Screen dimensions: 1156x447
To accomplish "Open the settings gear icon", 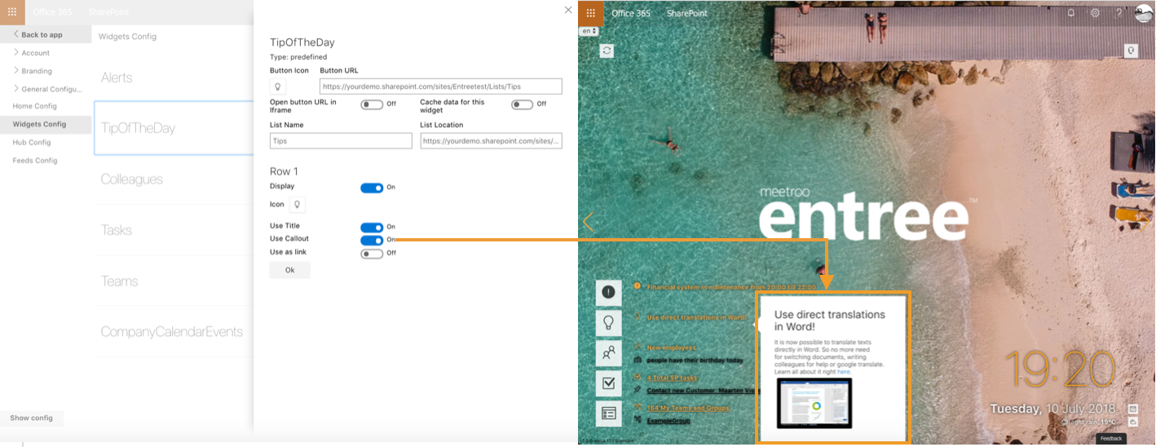I will pyautogui.click(x=1095, y=13).
